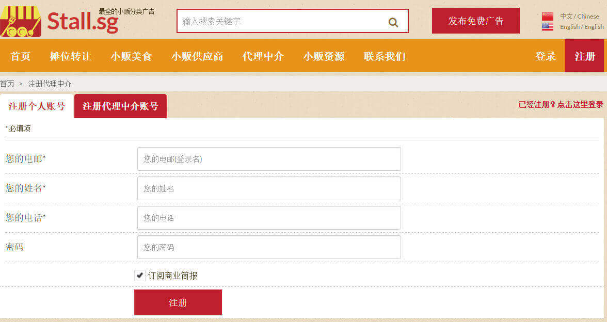Image resolution: width=607 pixels, height=322 pixels.
Task: Select the 注册代理中介账号 tab
Action: [120, 106]
